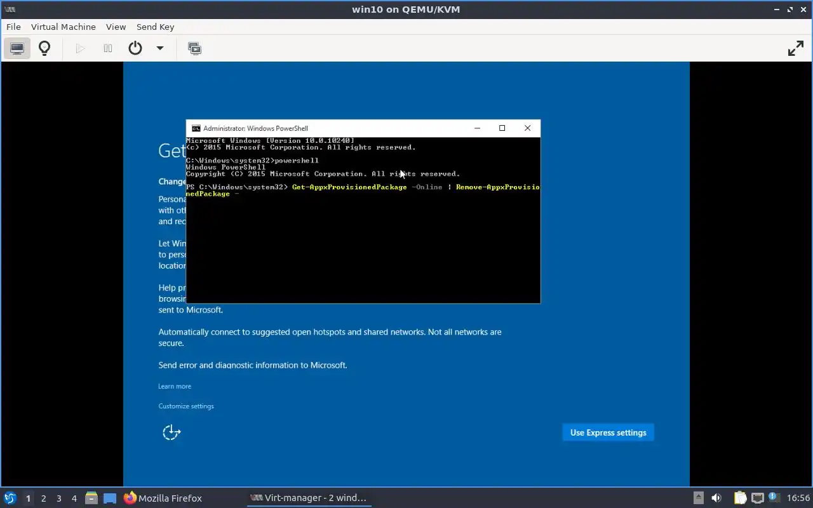The width and height of the screenshot is (813, 508).
Task: Open the Send Key menu
Action: (x=155, y=27)
